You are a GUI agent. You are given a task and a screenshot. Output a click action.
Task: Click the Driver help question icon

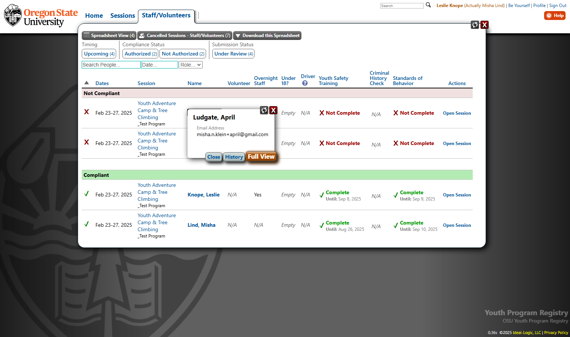coord(305,83)
